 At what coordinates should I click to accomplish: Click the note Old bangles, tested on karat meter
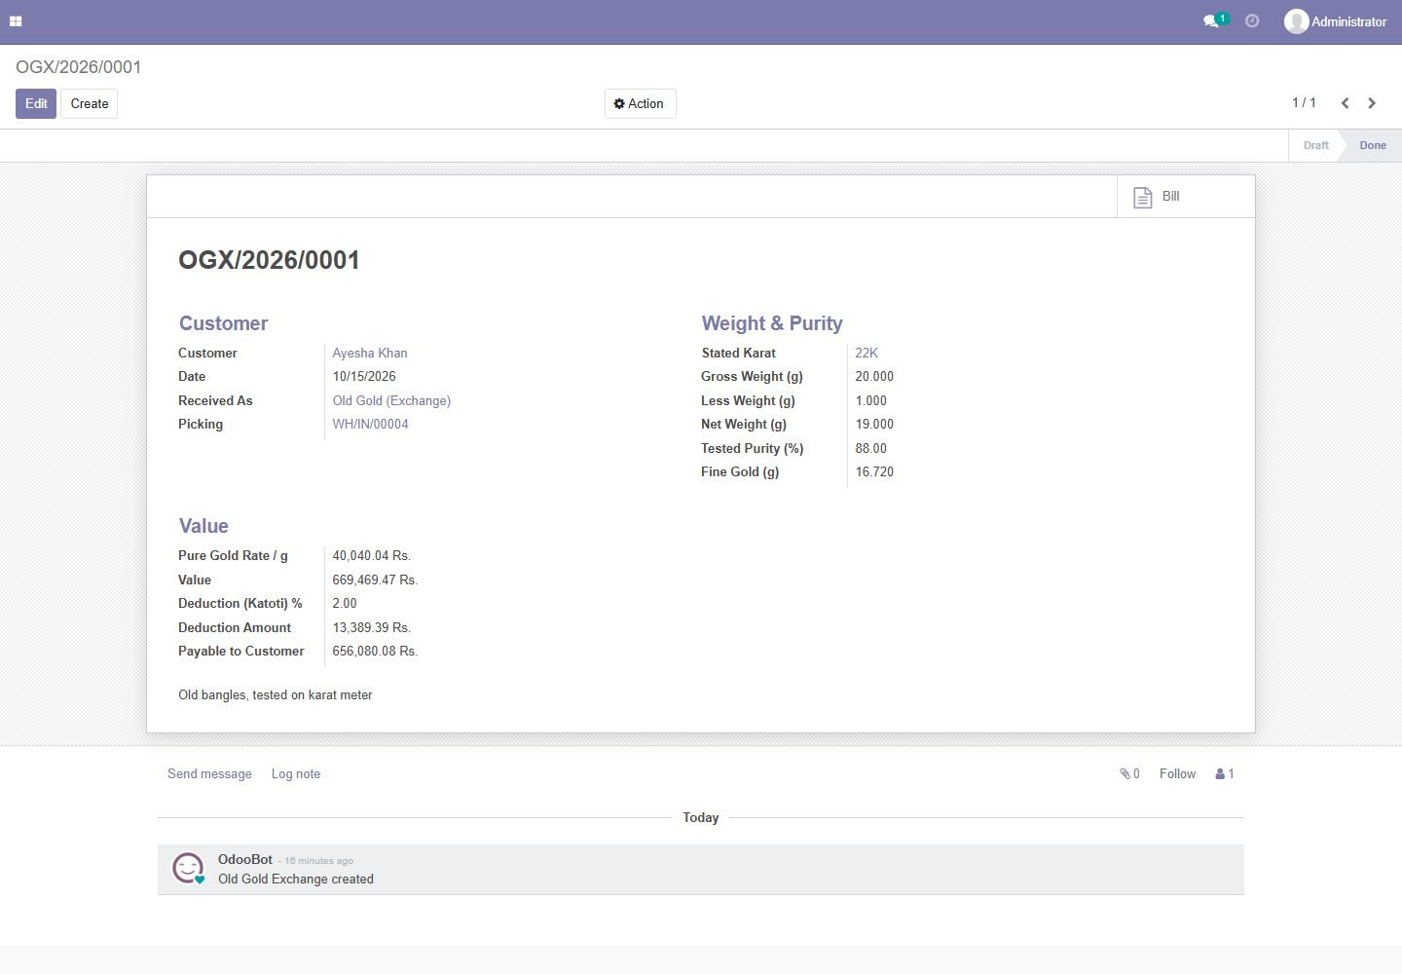pyautogui.click(x=276, y=695)
